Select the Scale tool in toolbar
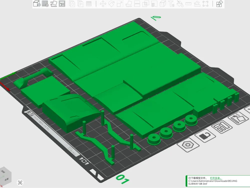Screen dimensions: 250x188 tap(120, 4)
